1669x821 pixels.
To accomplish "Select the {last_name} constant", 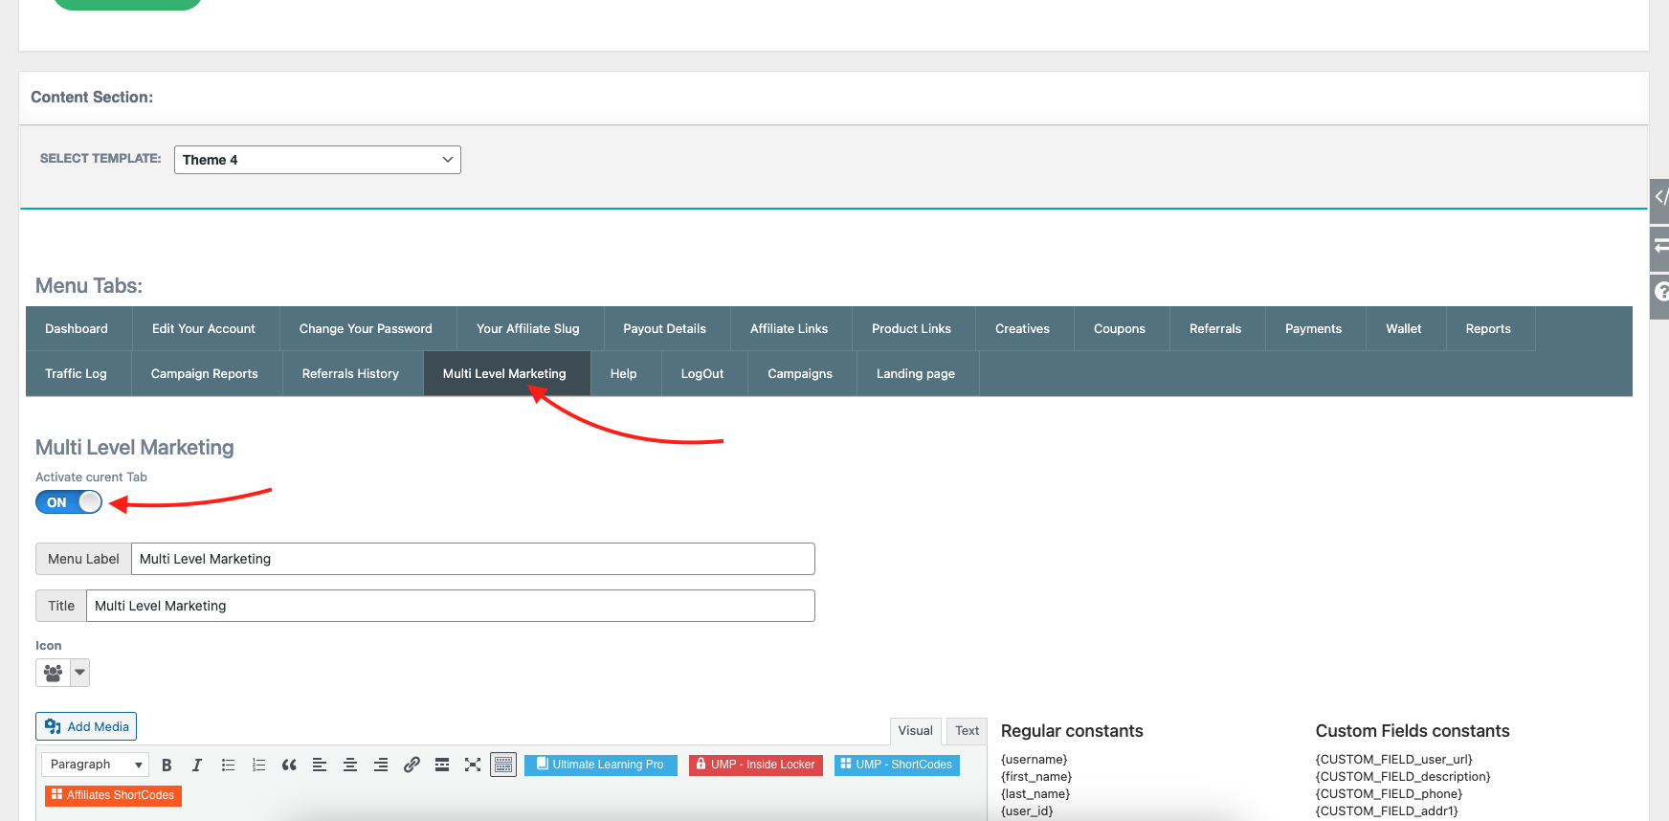I will click(x=1035, y=794).
